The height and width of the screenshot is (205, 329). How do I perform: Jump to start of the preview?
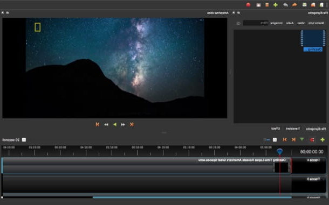(132, 124)
